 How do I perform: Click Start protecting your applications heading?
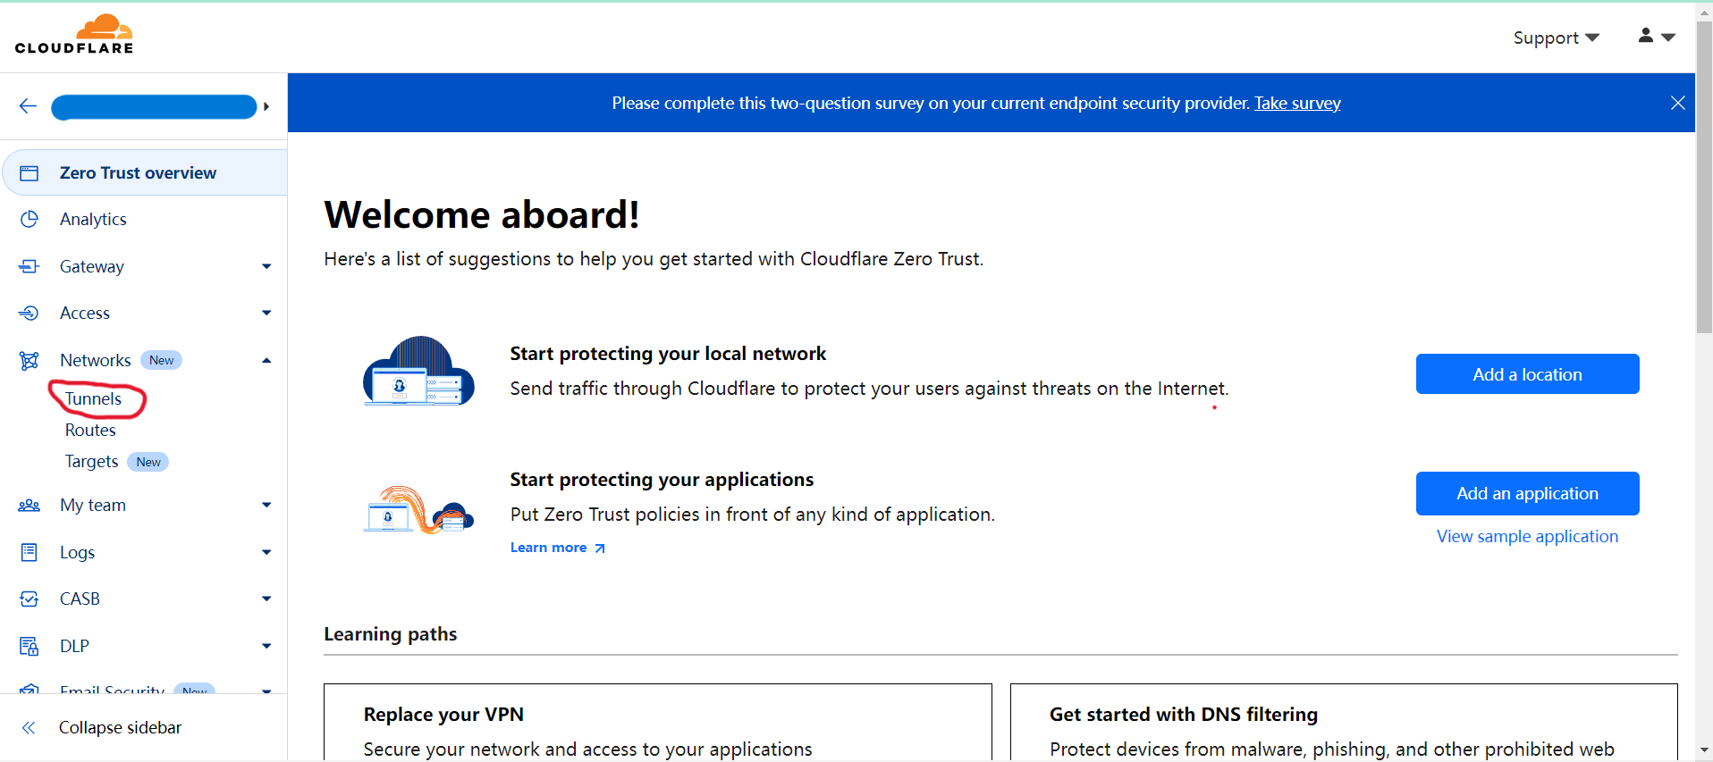tap(662, 480)
